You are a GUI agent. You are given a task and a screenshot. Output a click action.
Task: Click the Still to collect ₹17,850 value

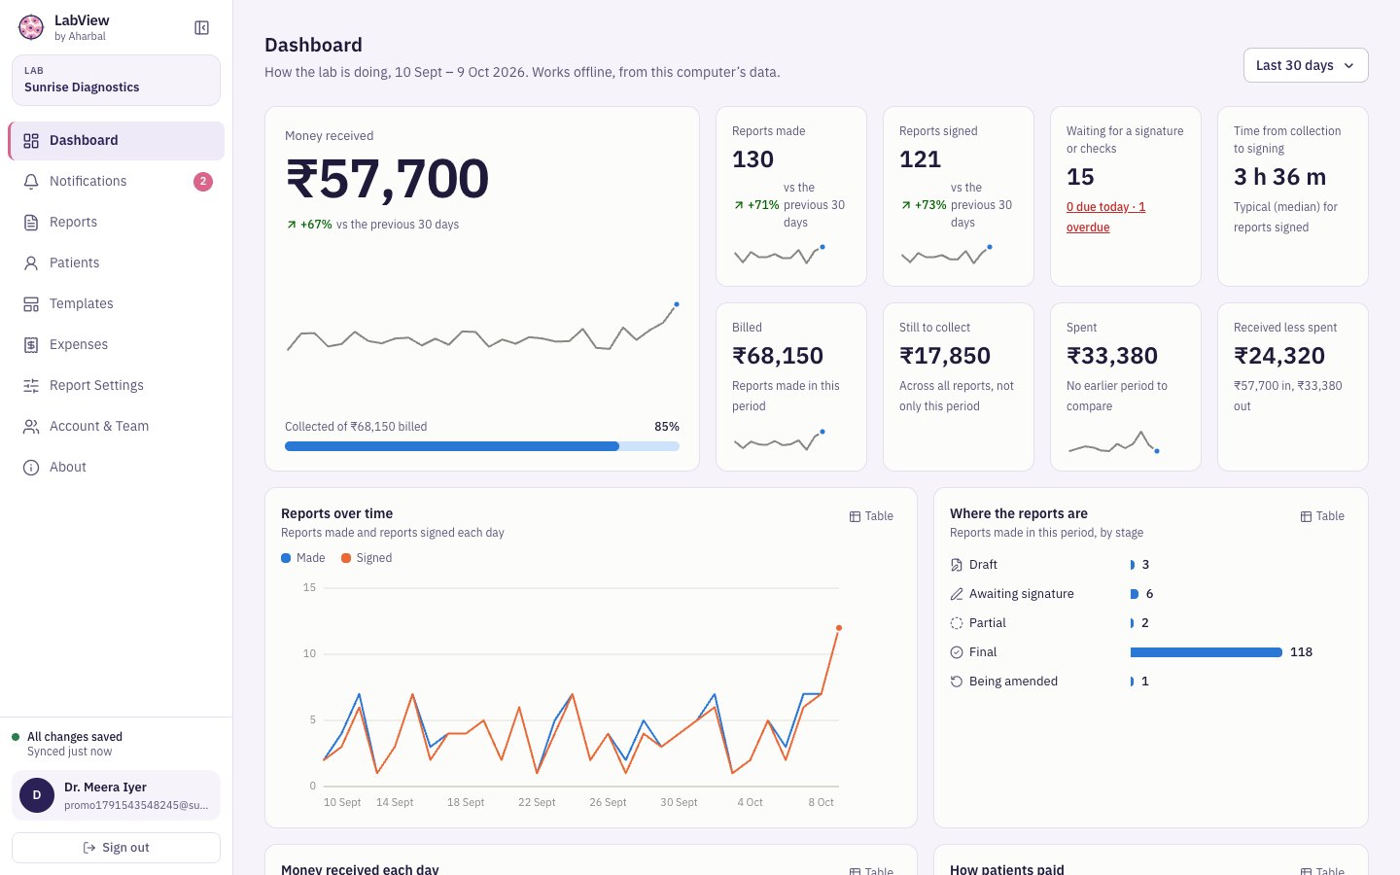945,356
